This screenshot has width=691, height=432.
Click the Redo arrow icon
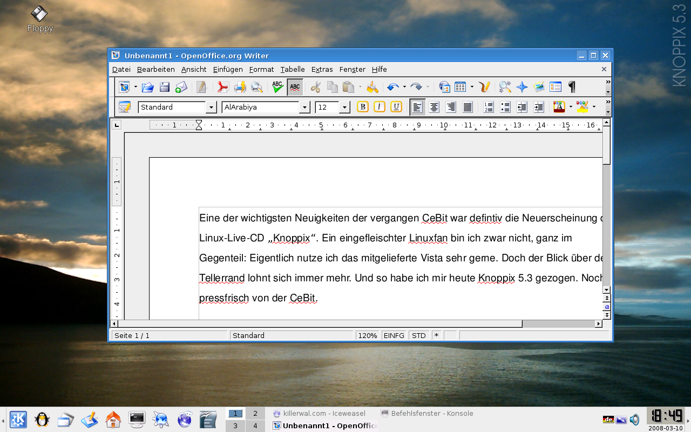pyautogui.click(x=416, y=87)
